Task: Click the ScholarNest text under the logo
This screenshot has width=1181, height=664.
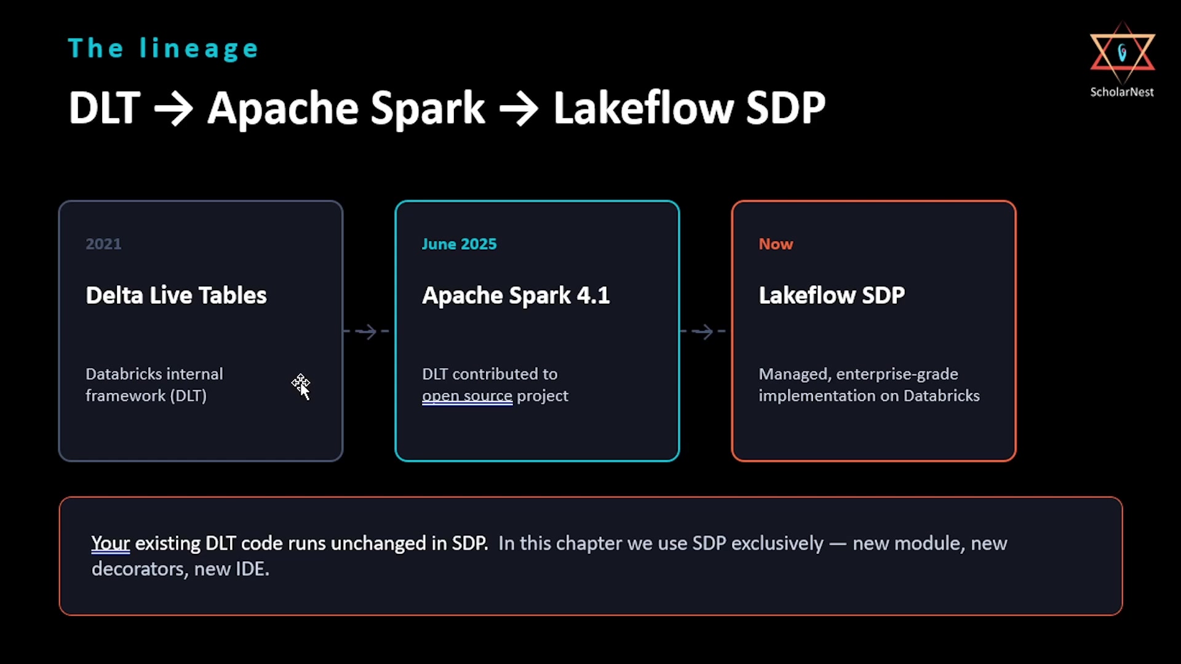Action: [x=1122, y=92]
